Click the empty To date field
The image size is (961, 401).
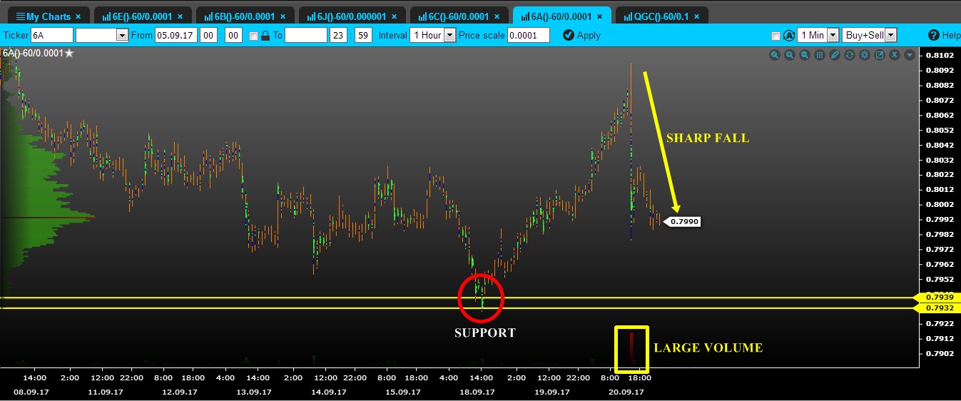pos(306,35)
